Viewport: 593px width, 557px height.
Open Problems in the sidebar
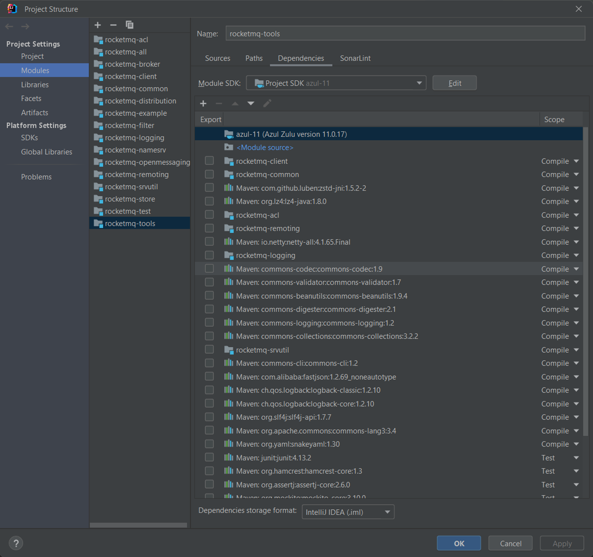click(x=36, y=177)
